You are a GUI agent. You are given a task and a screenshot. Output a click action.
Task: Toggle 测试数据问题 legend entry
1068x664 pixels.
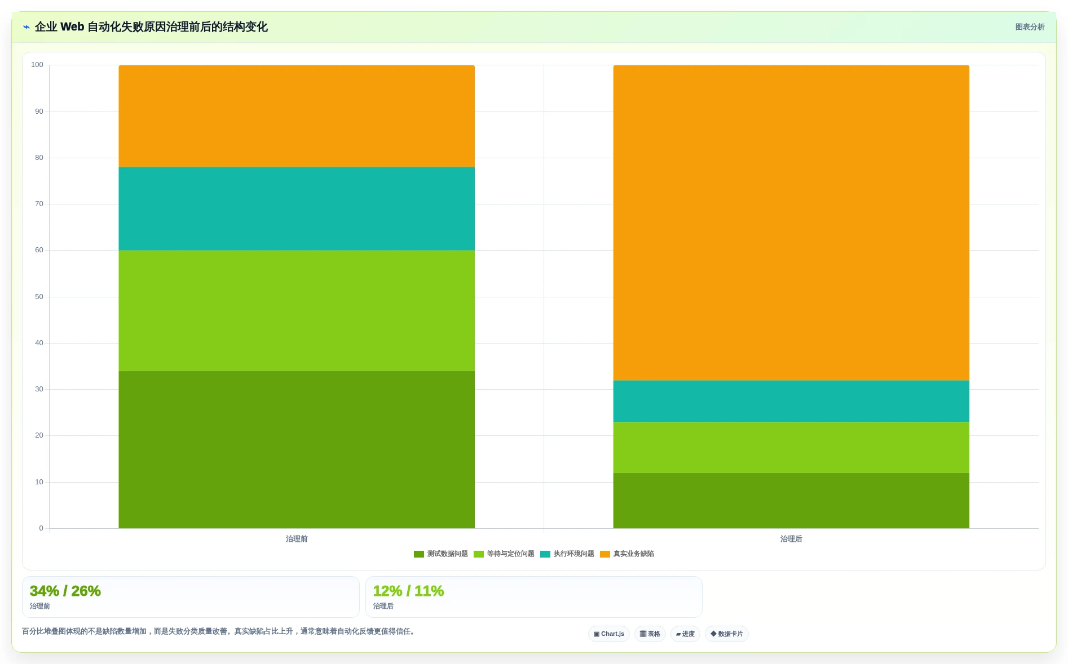click(x=441, y=554)
